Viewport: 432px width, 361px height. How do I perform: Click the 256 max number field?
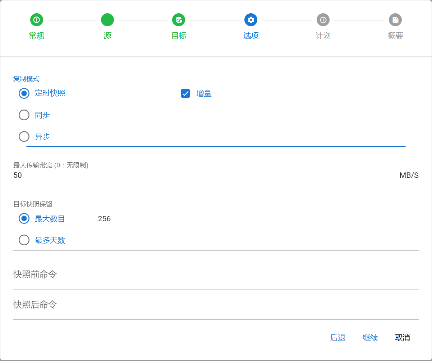pyautogui.click(x=92, y=218)
